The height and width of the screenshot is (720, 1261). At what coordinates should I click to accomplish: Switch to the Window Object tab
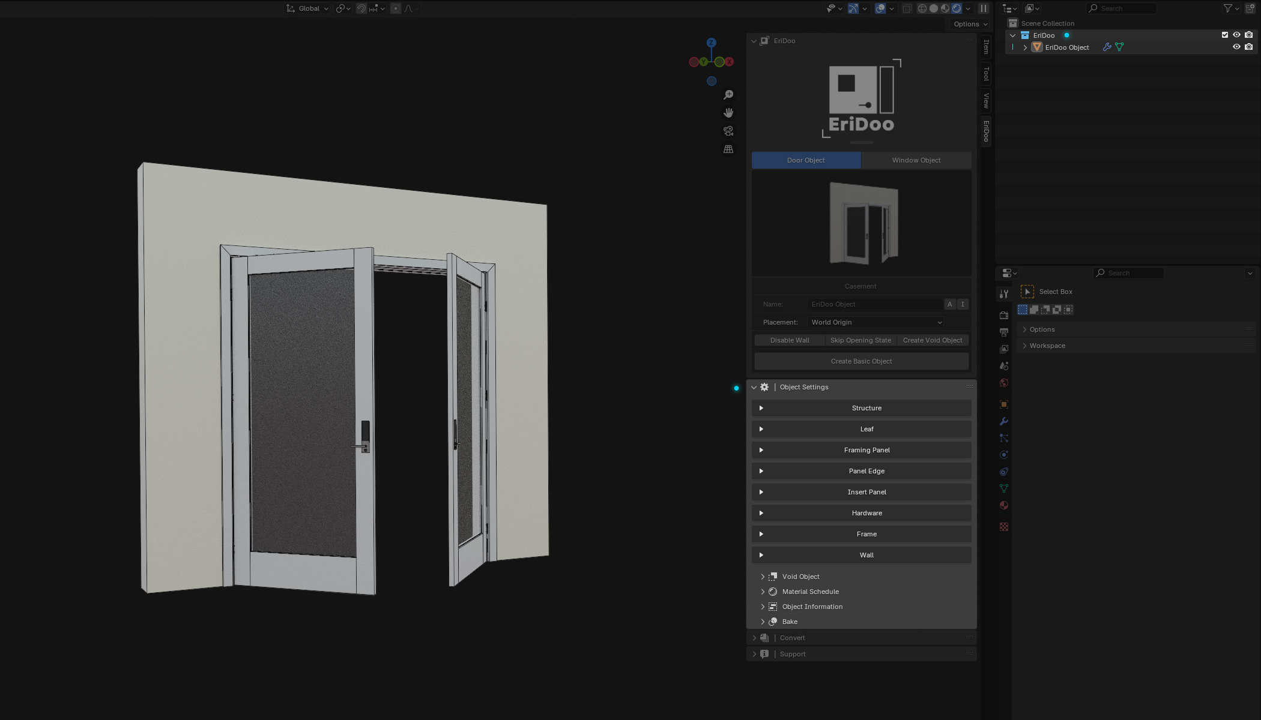click(x=916, y=160)
